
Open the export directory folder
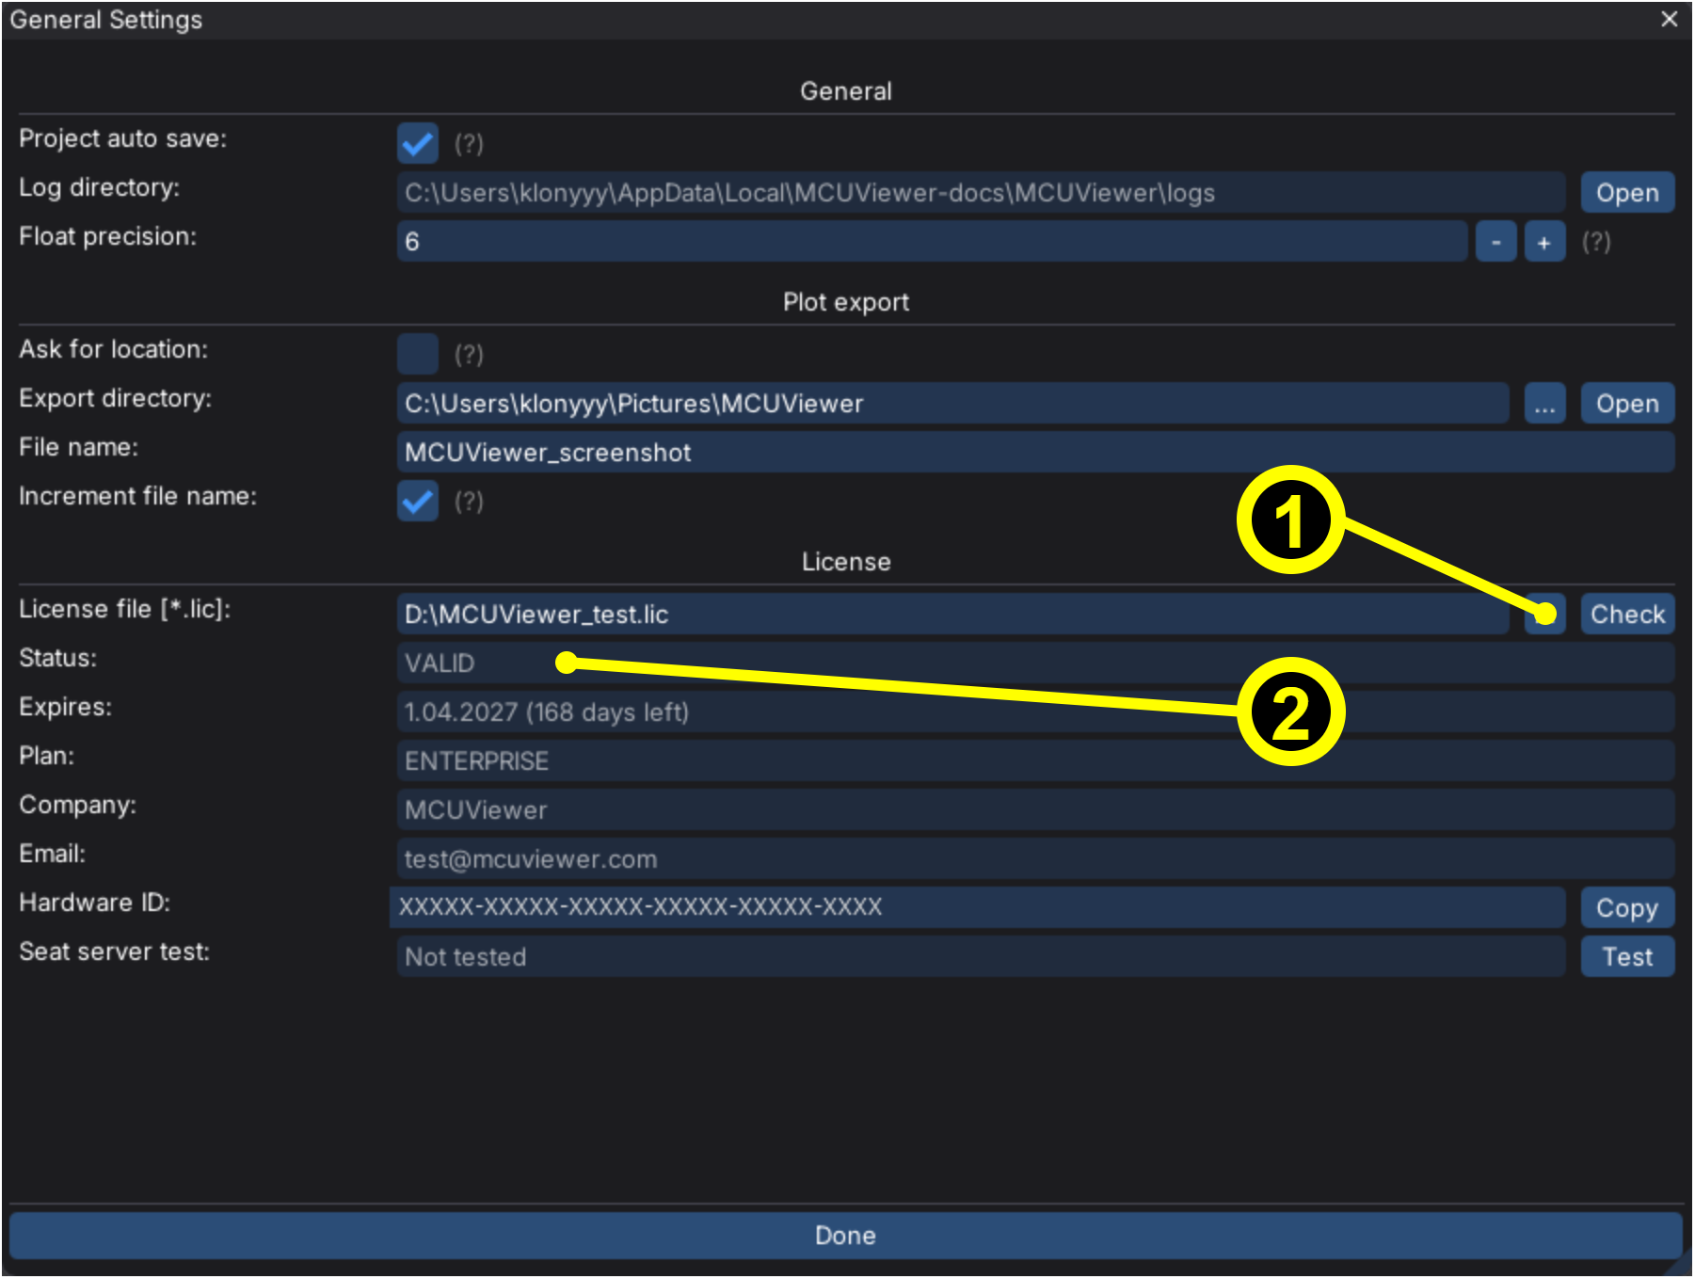[1626, 404]
